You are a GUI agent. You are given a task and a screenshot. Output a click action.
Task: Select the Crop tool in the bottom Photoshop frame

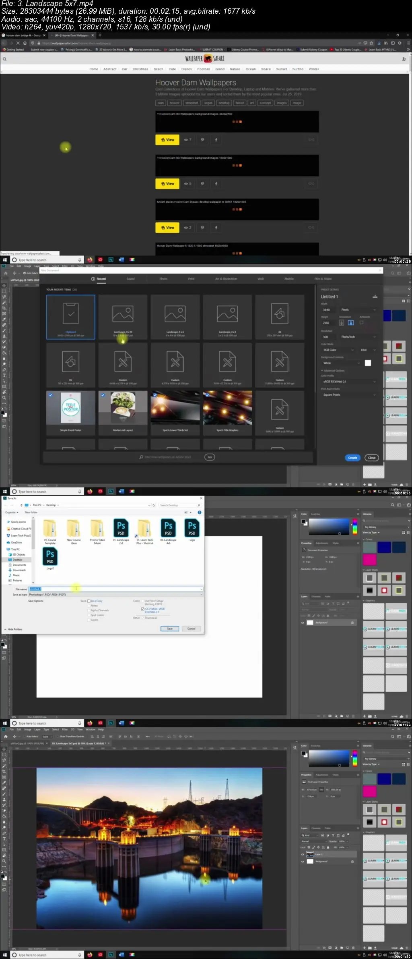click(x=4, y=772)
